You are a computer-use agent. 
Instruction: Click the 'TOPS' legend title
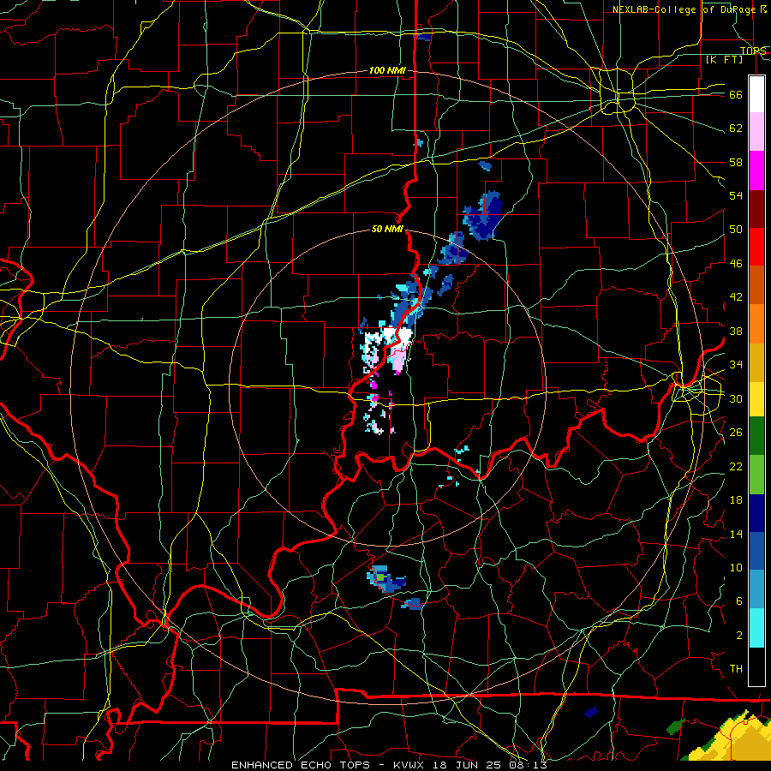(753, 51)
